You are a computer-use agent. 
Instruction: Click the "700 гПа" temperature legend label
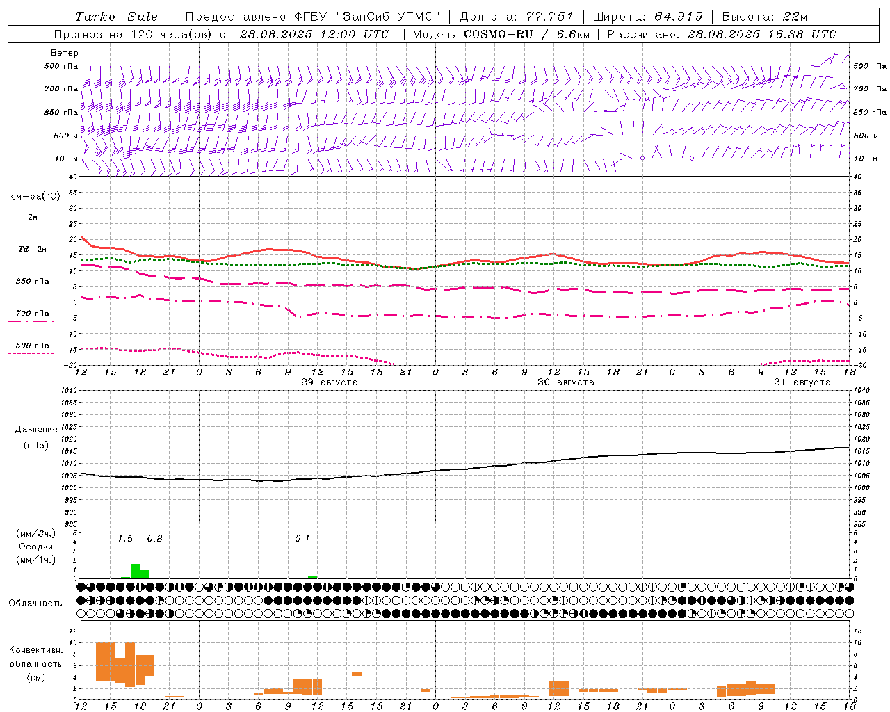point(32,313)
